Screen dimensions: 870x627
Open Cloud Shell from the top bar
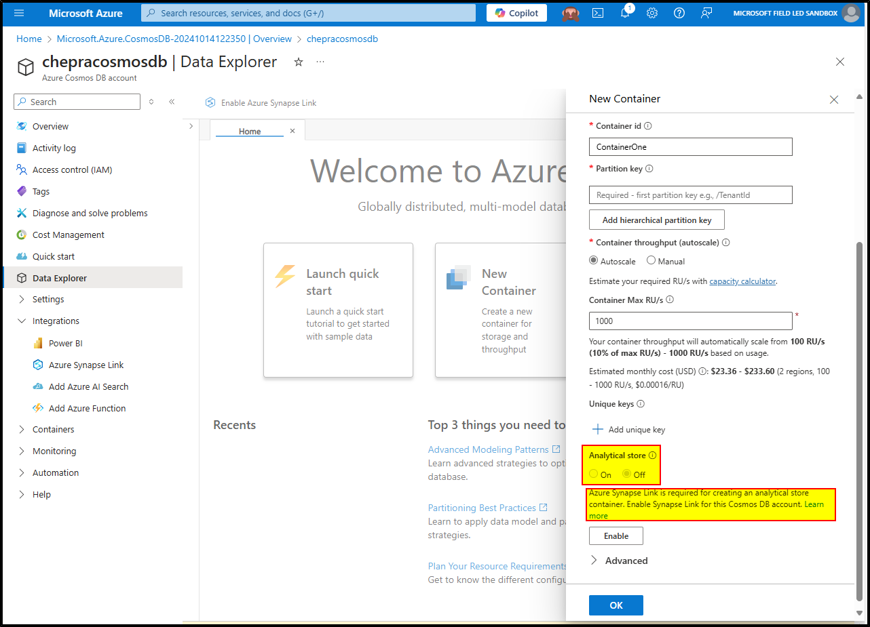click(x=598, y=13)
